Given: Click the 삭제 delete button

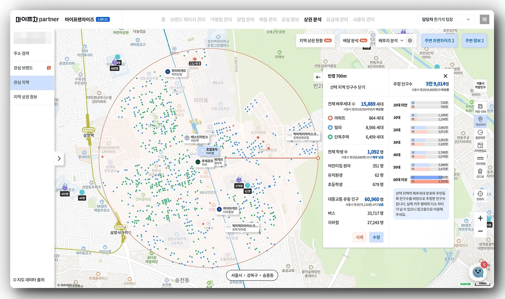Looking at the screenshot, I should coord(359,237).
